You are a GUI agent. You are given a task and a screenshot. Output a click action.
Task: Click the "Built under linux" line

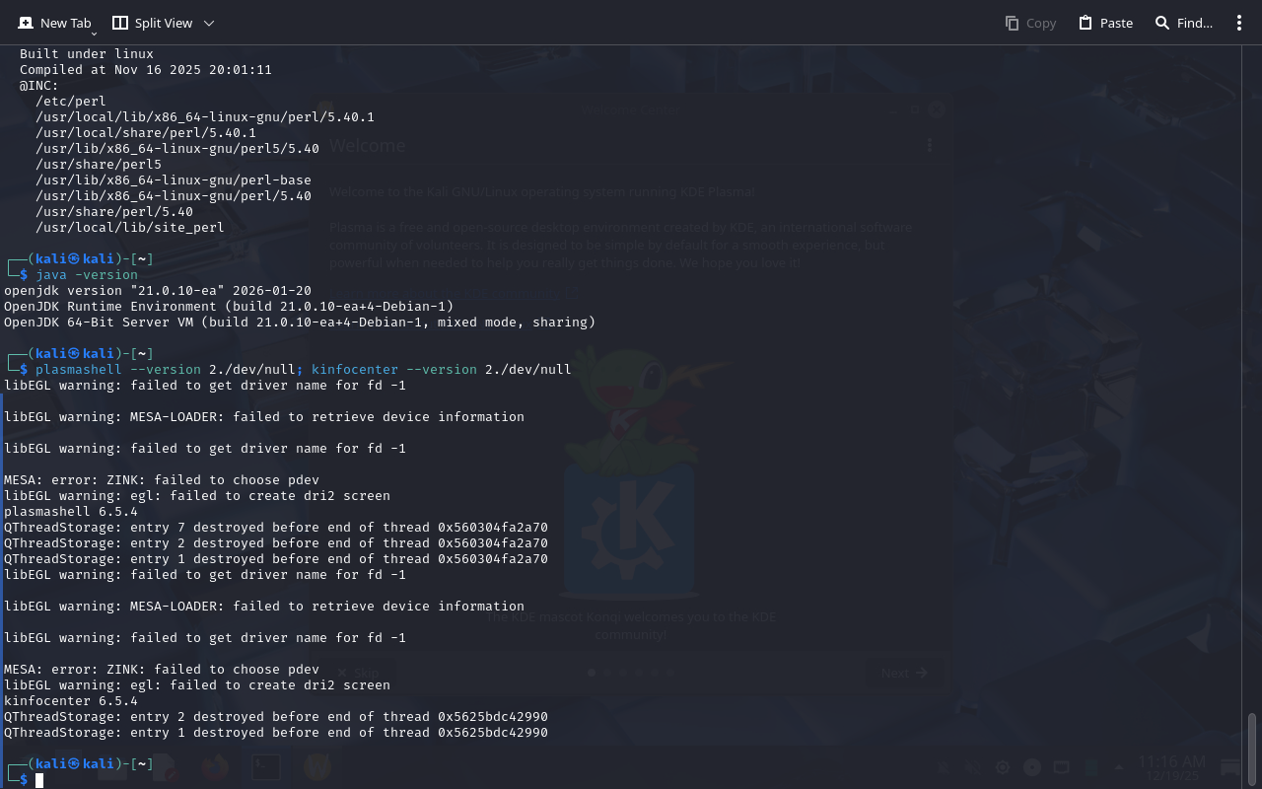[x=87, y=54]
